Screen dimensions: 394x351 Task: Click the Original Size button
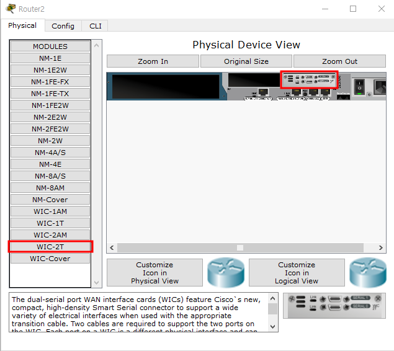(246, 61)
